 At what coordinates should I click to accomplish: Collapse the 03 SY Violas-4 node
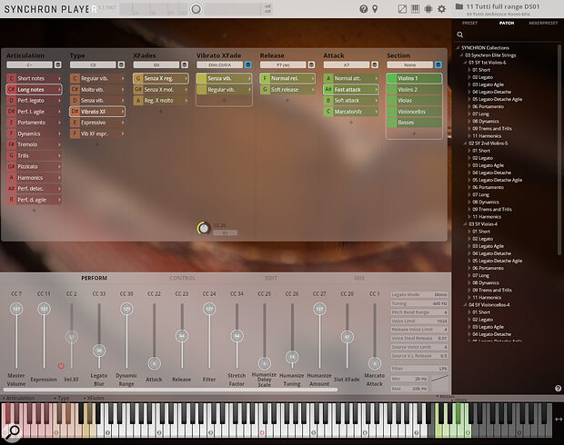(465, 224)
